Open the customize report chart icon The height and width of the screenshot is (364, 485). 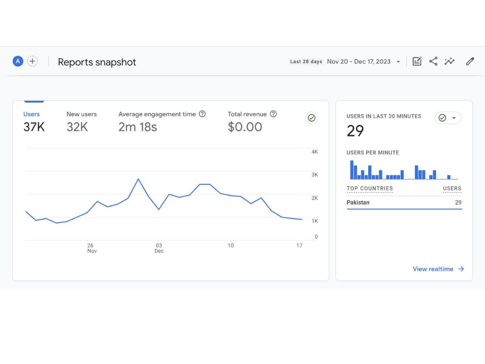click(x=417, y=61)
